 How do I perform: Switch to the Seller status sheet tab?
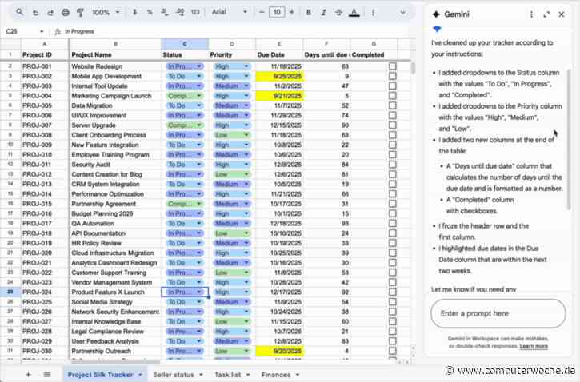point(174,375)
